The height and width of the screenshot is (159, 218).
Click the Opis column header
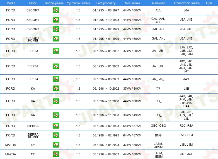pos(209,3)
